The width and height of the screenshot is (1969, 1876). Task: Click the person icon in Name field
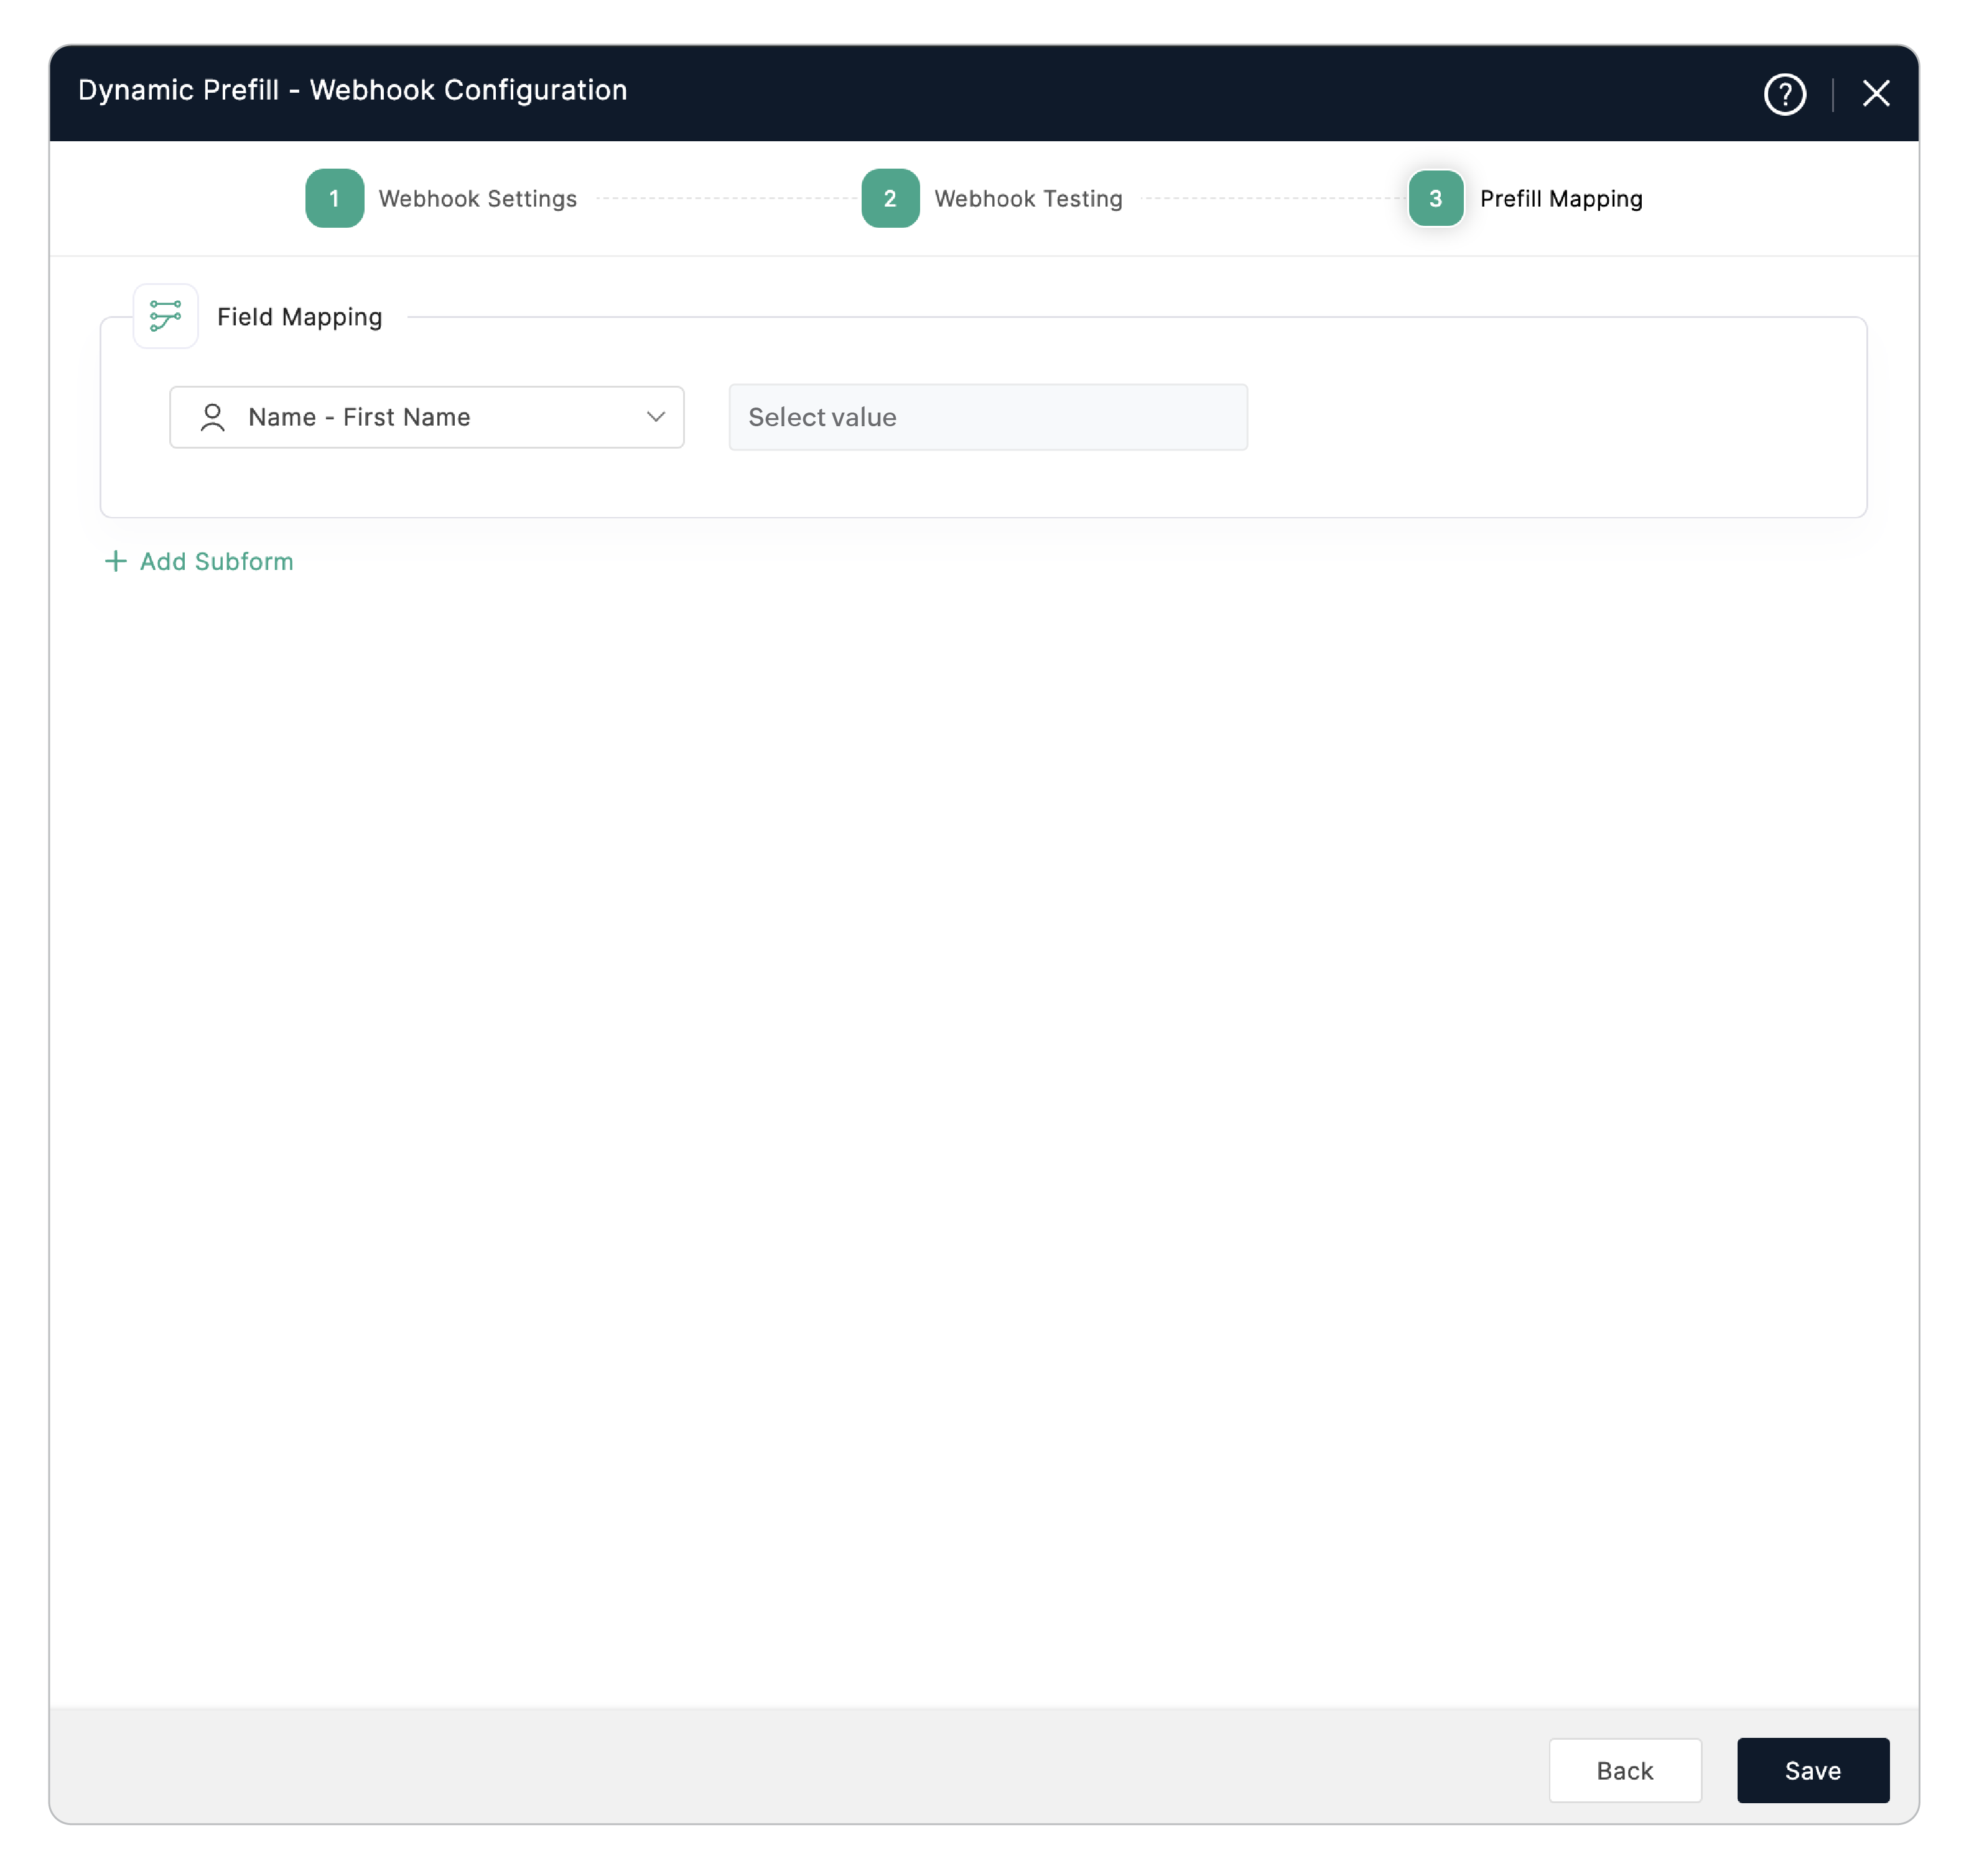click(x=212, y=417)
